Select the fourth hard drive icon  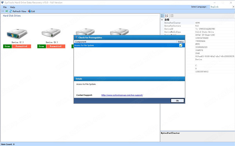(119, 32)
